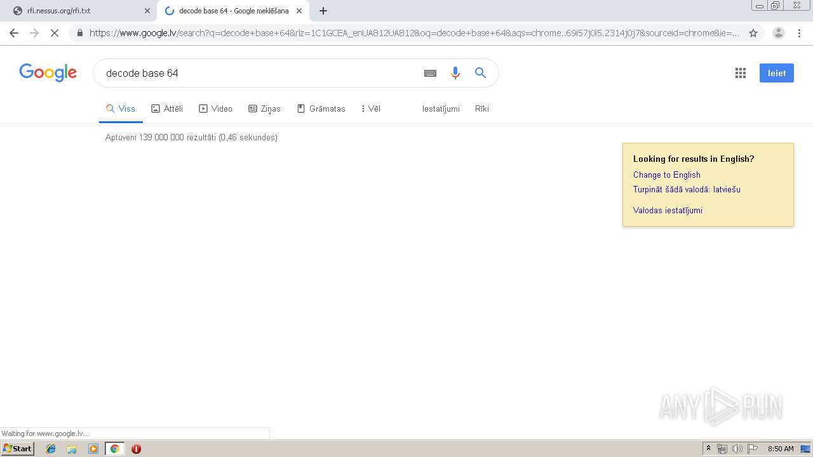Viewport: 813px width, 457px height.
Task: Click the Chrome taskbar icon
Action: tap(114, 449)
